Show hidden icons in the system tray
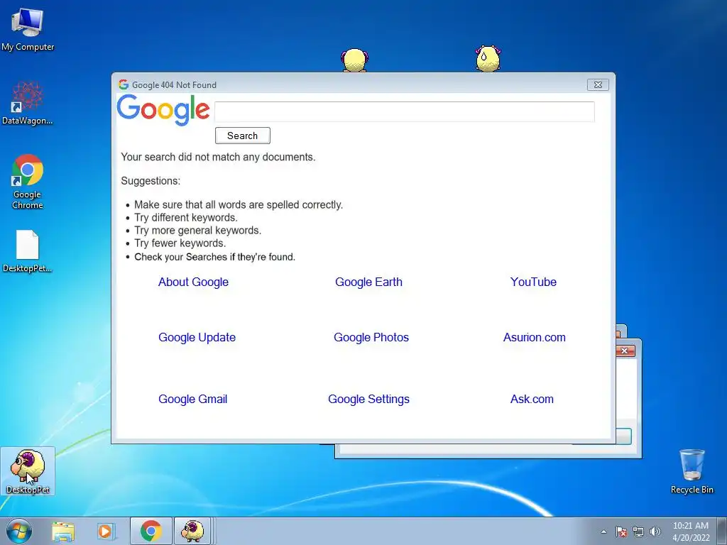 (x=603, y=532)
